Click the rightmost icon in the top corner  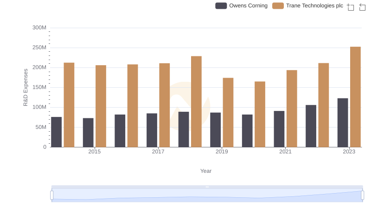[x=363, y=6]
